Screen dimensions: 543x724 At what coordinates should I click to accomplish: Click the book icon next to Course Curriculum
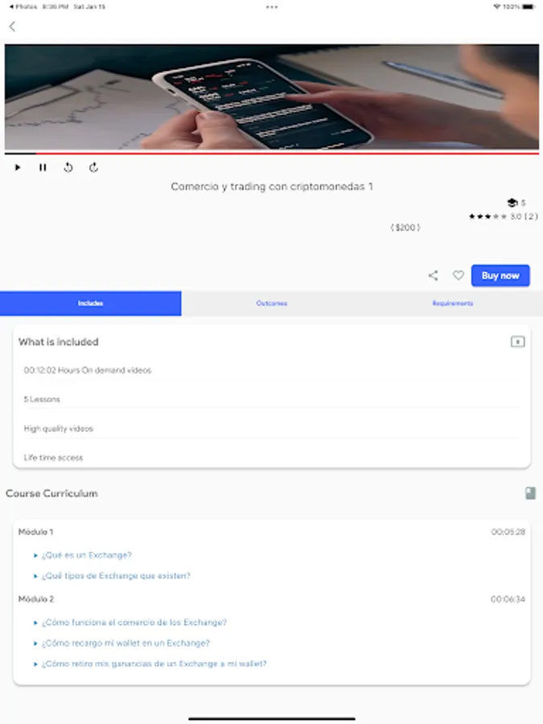531,493
